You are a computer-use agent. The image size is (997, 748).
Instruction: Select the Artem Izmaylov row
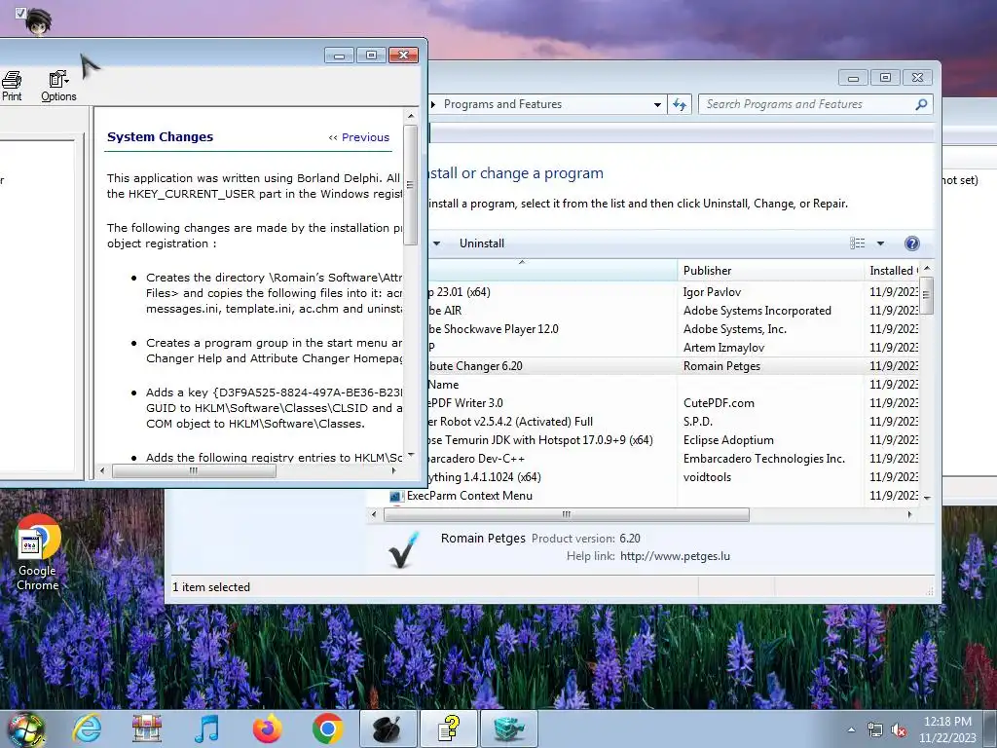674,348
